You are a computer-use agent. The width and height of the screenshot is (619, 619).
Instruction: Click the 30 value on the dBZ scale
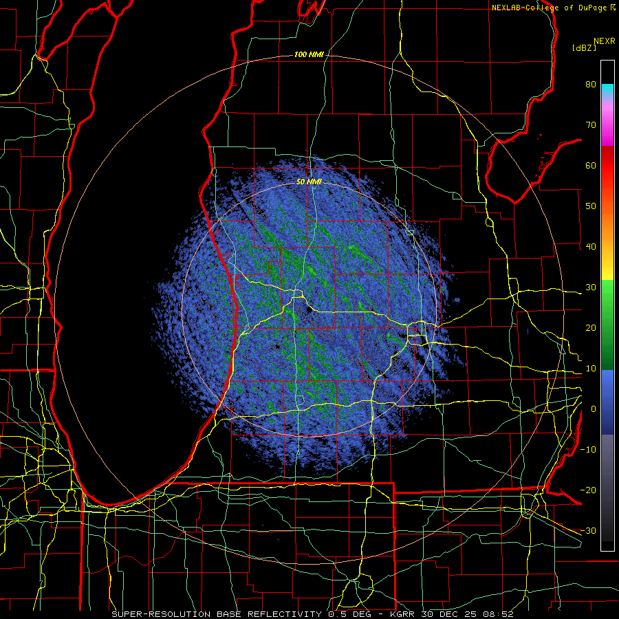[x=591, y=287]
